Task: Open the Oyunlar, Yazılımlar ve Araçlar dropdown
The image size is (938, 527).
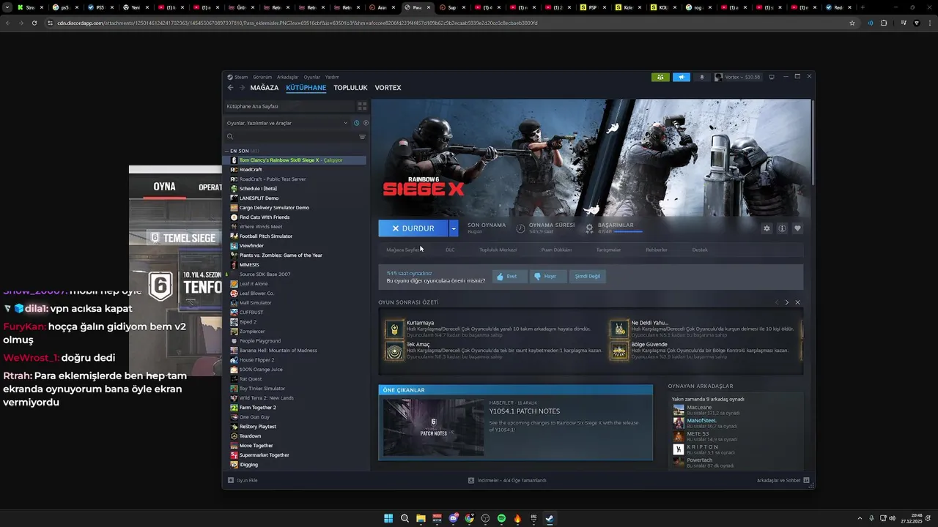Action: click(287, 123)
